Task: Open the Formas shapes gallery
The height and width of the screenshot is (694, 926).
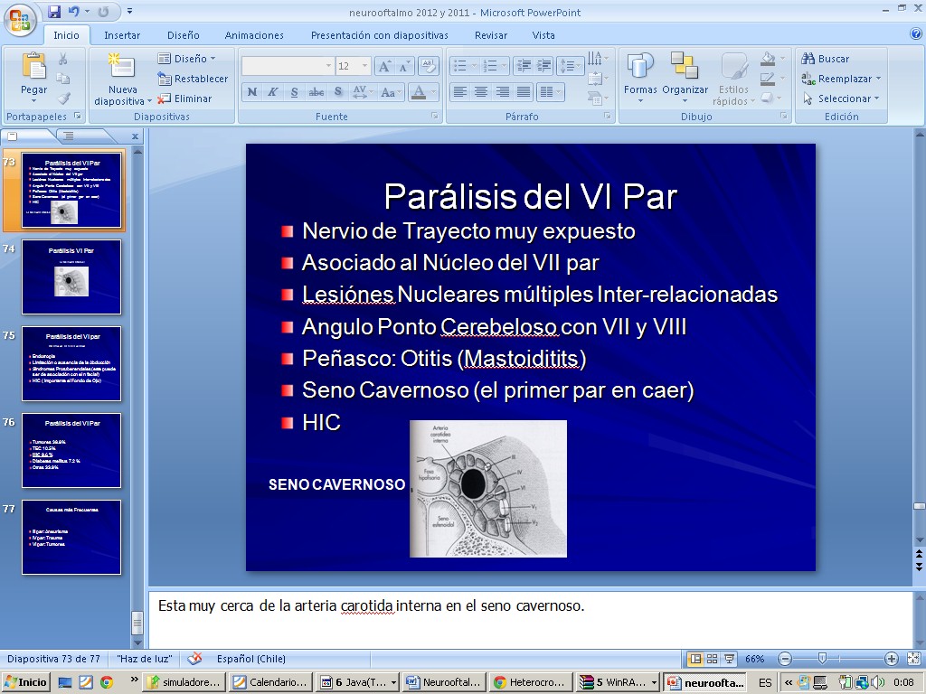Action: [640, 67]
